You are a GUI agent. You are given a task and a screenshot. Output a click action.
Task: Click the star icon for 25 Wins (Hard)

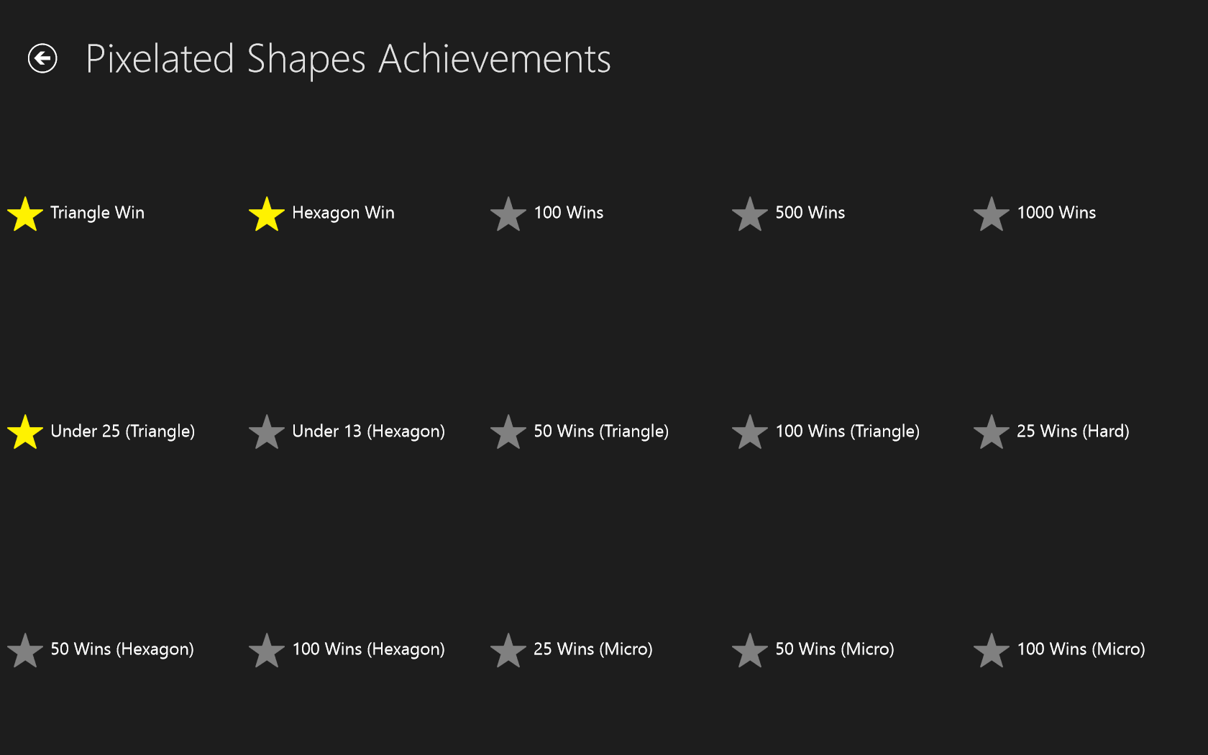coord(992,432)
